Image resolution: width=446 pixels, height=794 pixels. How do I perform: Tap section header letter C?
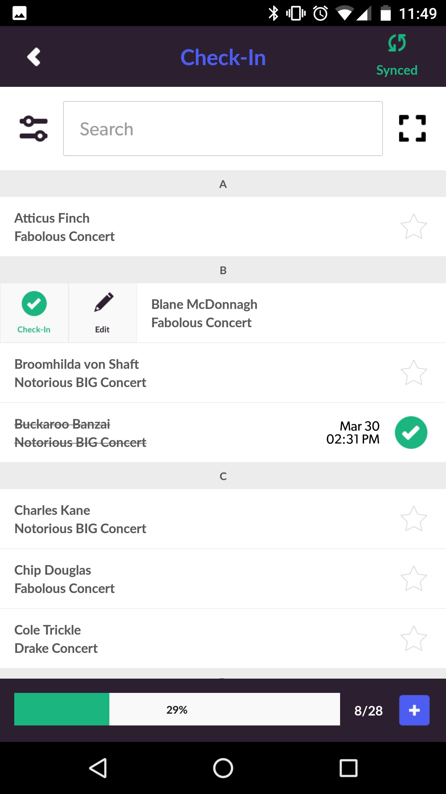tap(223, 476)
